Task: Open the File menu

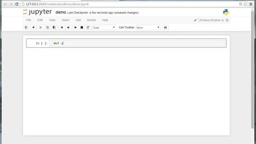Action: (x=28, y=20)
